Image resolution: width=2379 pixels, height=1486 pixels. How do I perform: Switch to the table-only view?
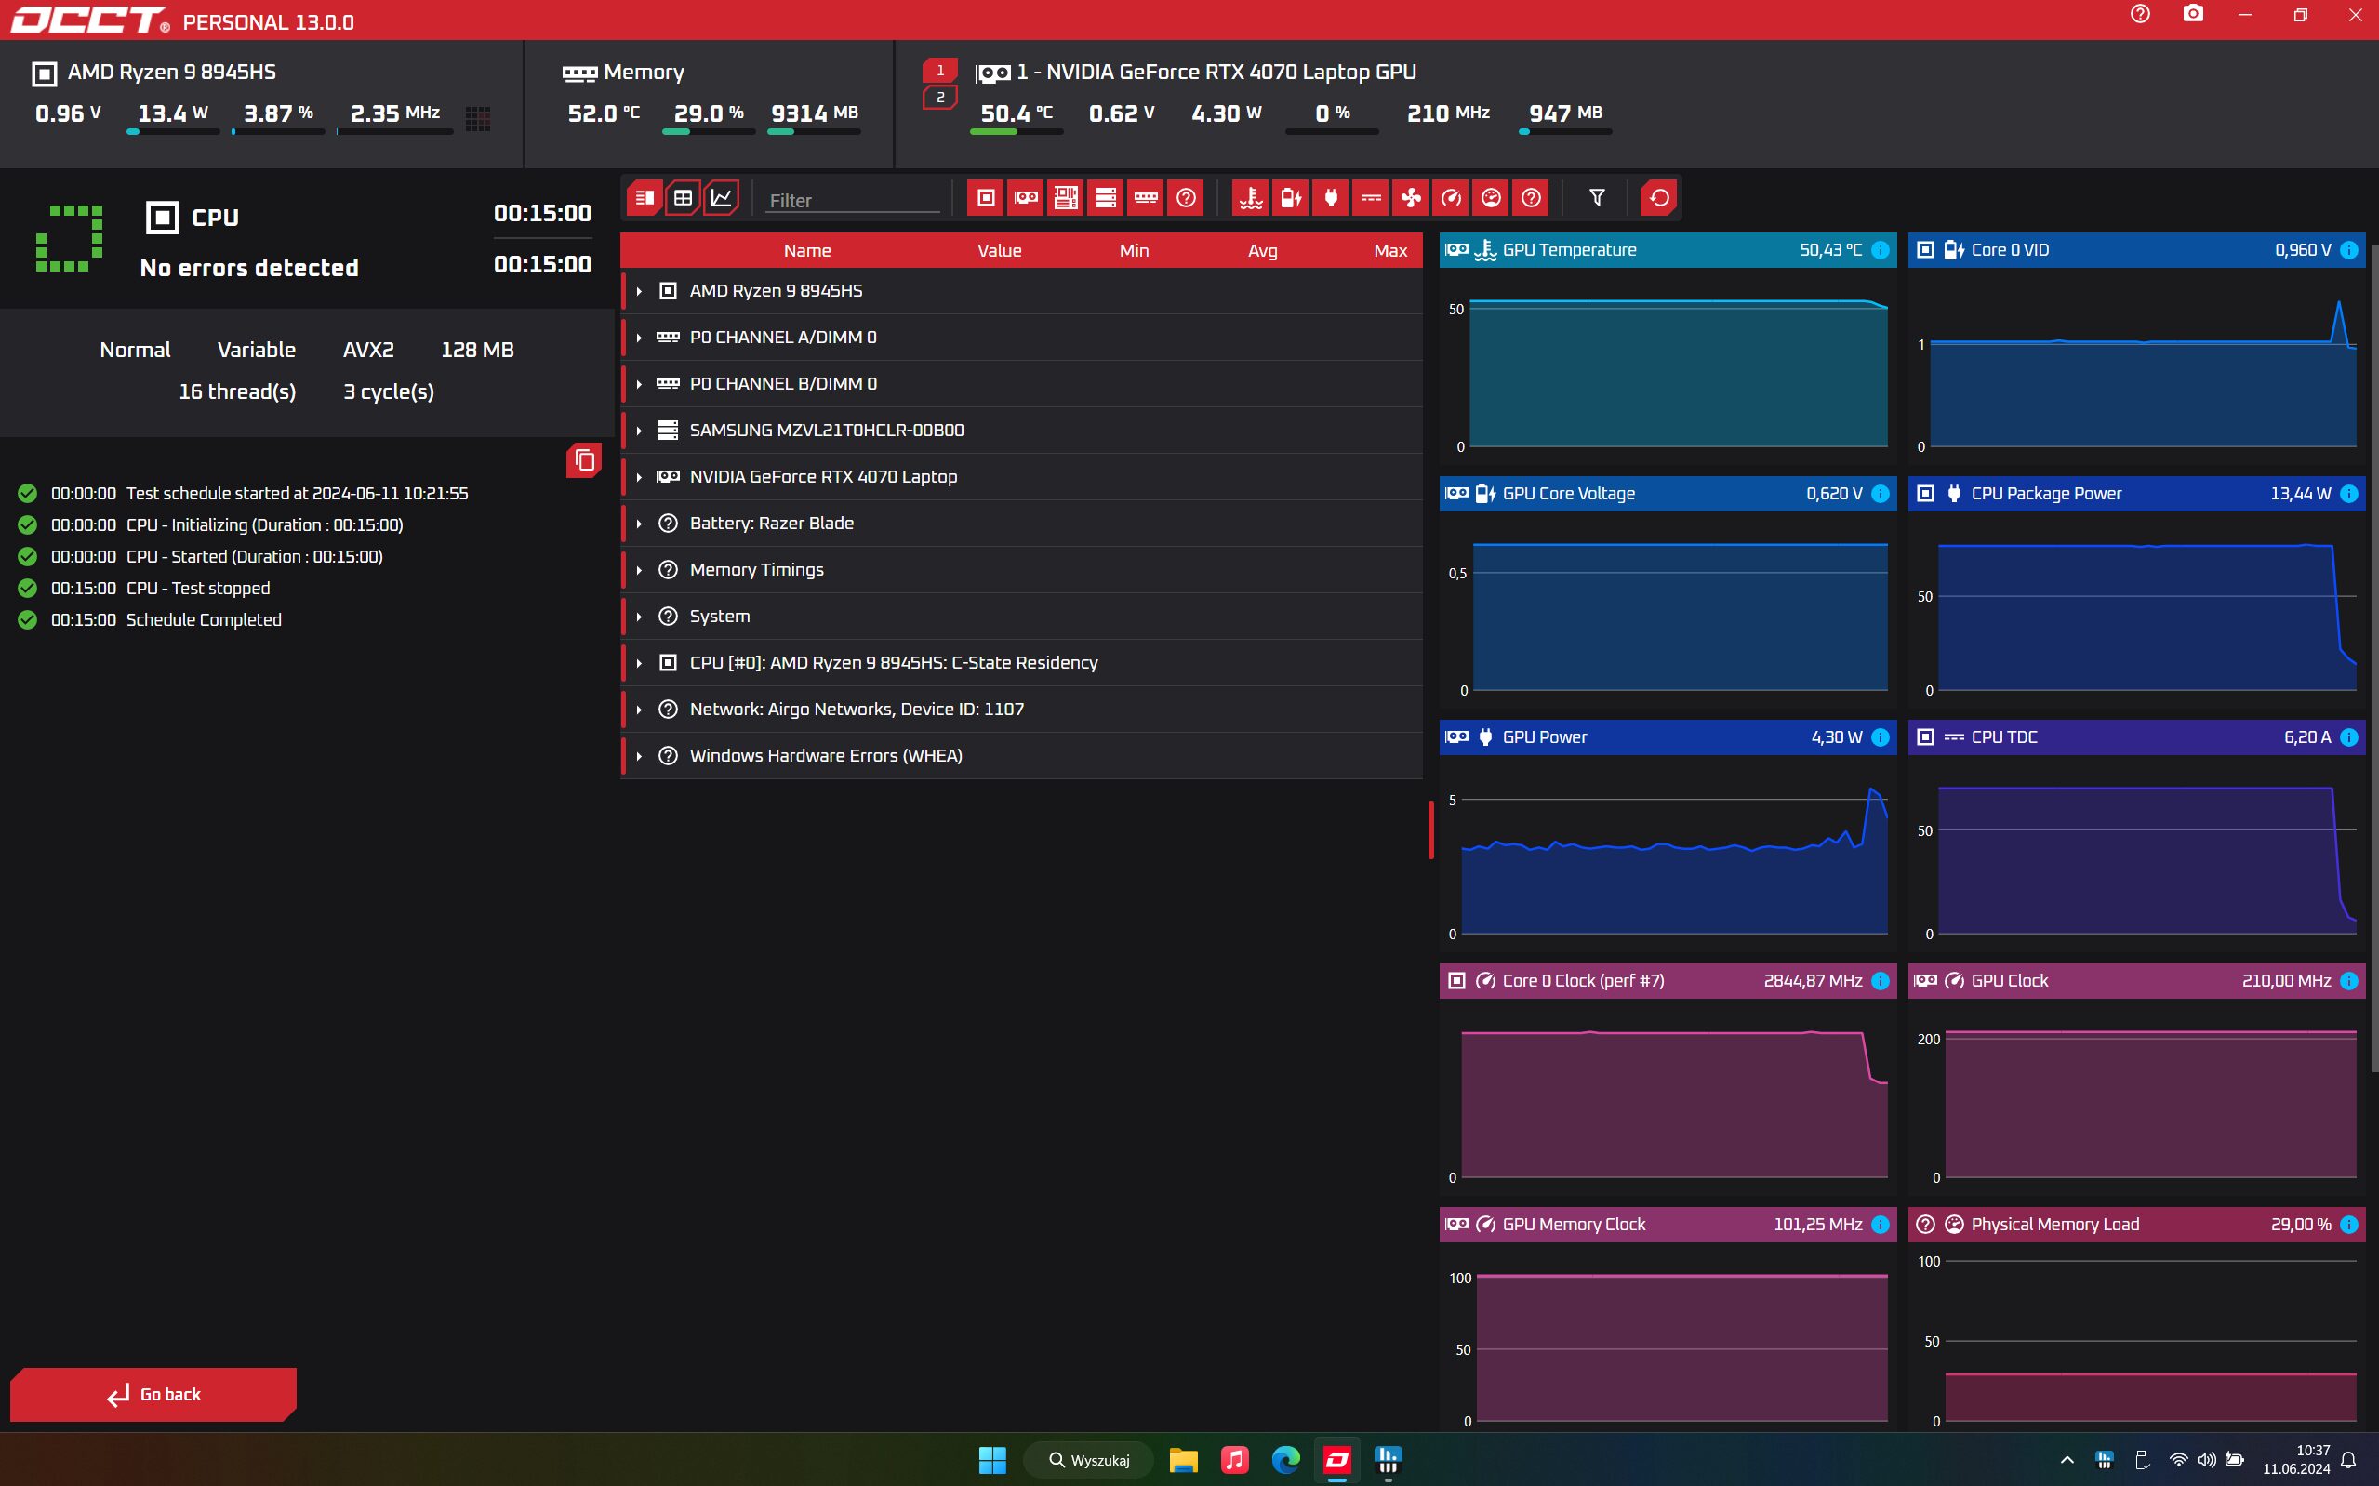(x=683, y=197)
